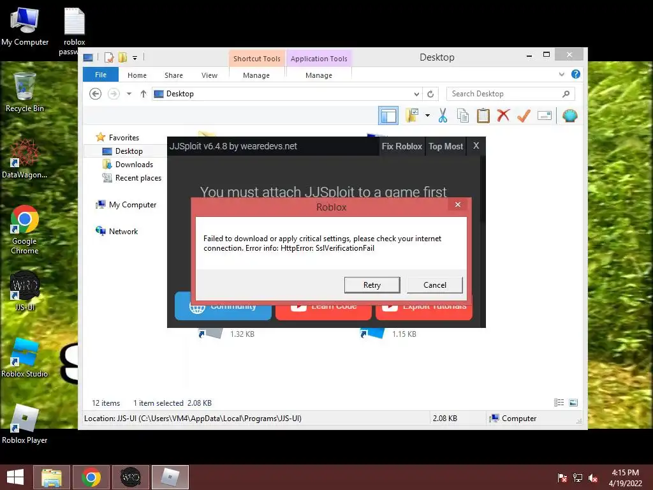Expand the ribbon chevron
The width and height of the screenshot is (653, 490).
(562, 74)
